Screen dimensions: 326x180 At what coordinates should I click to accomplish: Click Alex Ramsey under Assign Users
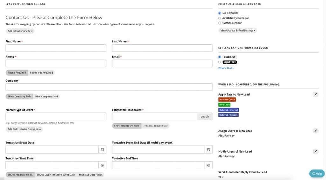click(x=226, y=136)
